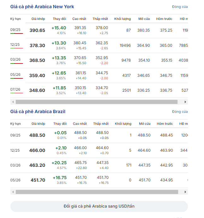
Task: Click the +13.30 change value
Action: click(x=59, y=43)
